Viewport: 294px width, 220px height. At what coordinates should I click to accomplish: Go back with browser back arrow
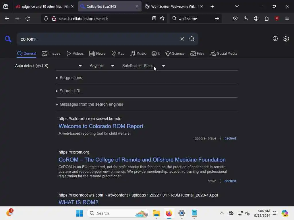7,19
